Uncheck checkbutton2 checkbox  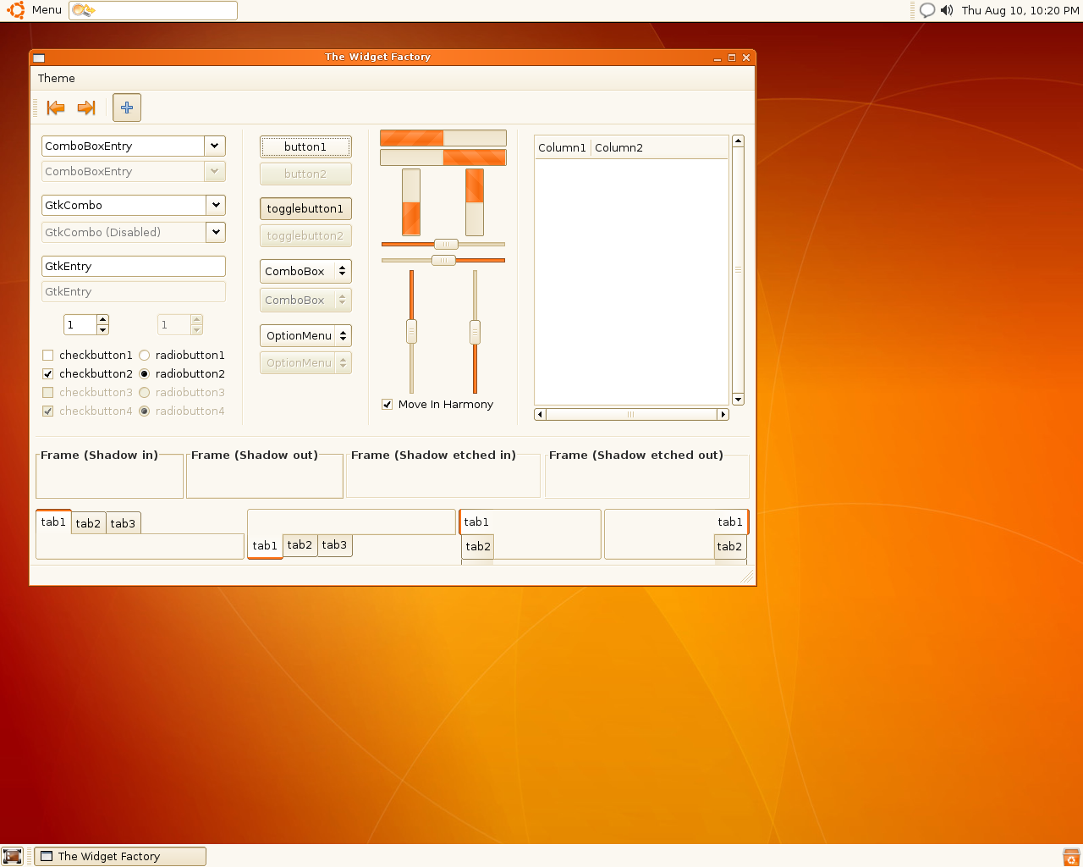pos(48,374)
